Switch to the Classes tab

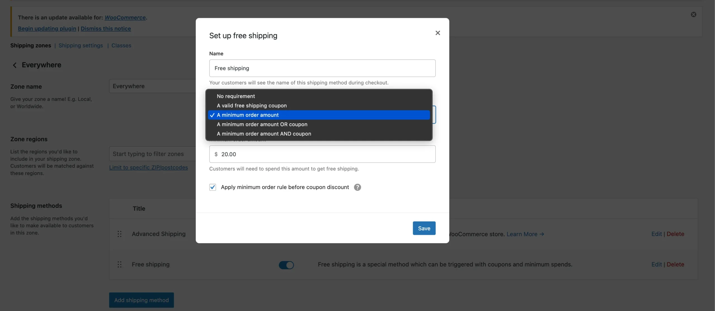tap(121, 46)
